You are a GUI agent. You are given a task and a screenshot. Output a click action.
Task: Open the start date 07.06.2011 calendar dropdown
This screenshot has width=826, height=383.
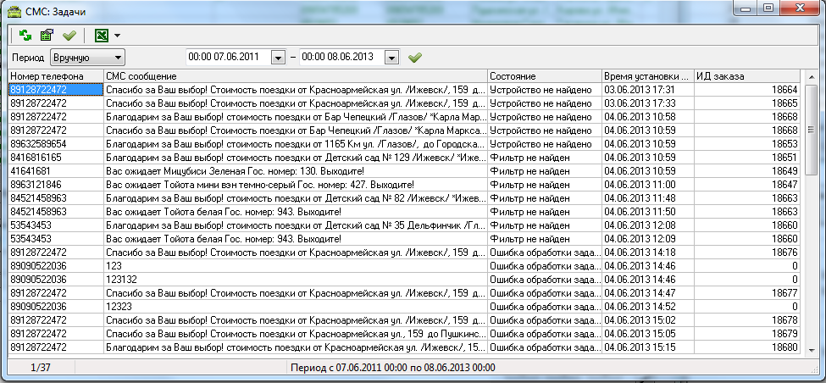[x=278, y=58]
